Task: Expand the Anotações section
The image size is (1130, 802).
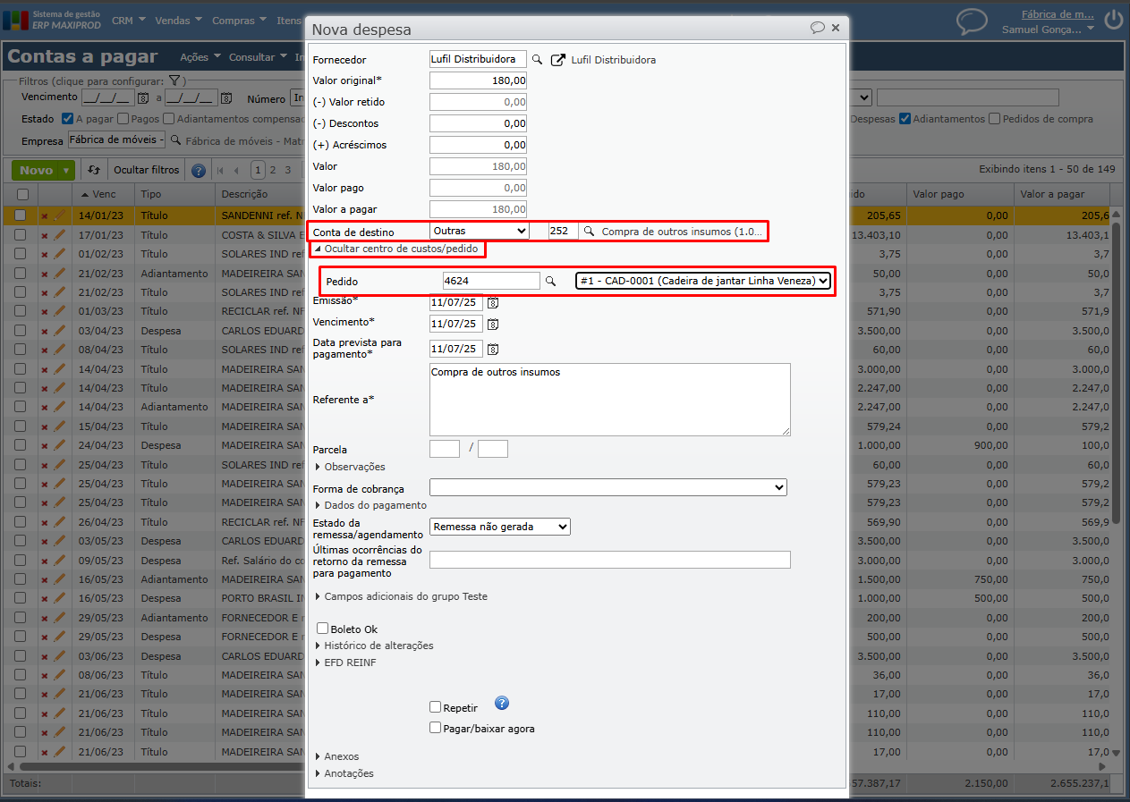Action: pos(344,773)
